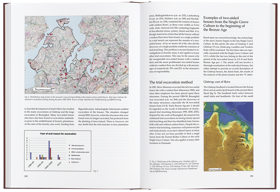This screenshot has width=280, height=192.
Task: Click site marker 266 on the relief map
Action: point(226,130)
